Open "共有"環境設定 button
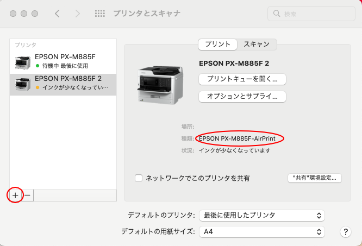 [x=315, y=178]
